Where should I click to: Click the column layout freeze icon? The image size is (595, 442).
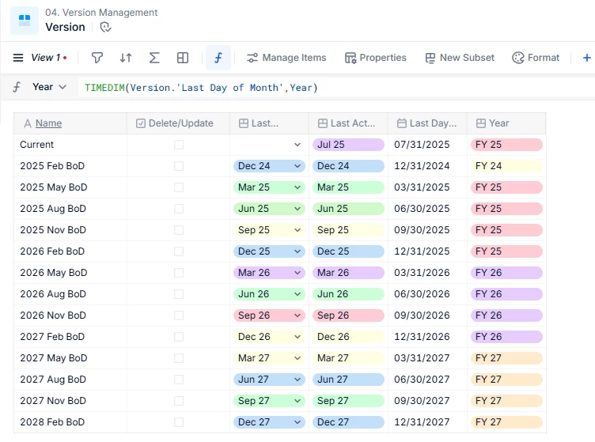tap(183, 58)
